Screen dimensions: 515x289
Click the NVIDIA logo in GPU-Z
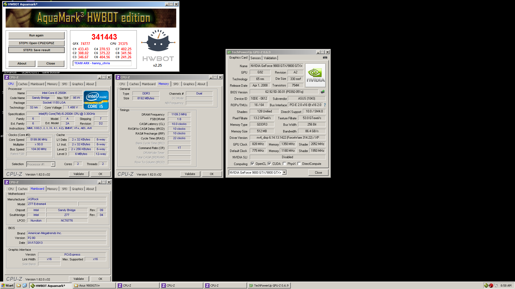click(x=315, y=75)
